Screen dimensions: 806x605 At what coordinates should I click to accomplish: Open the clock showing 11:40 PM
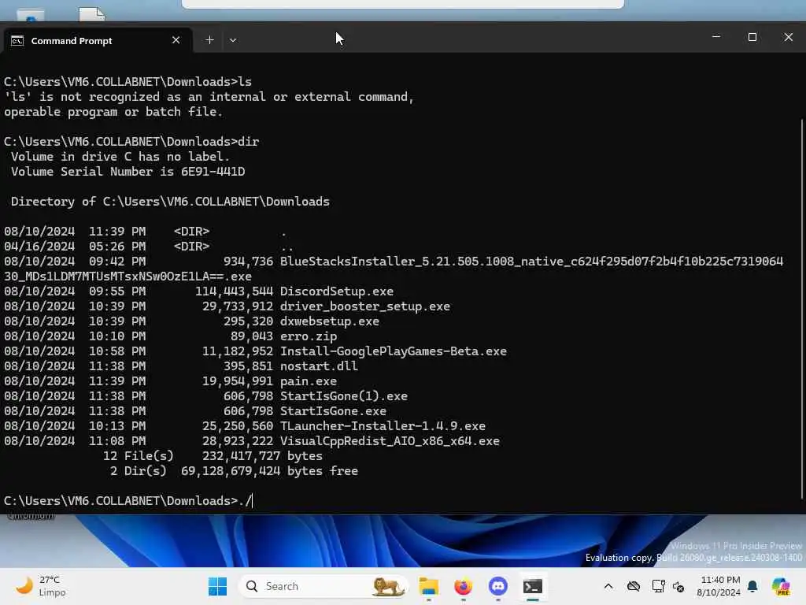pyautogui.click(x=719, y=586)
